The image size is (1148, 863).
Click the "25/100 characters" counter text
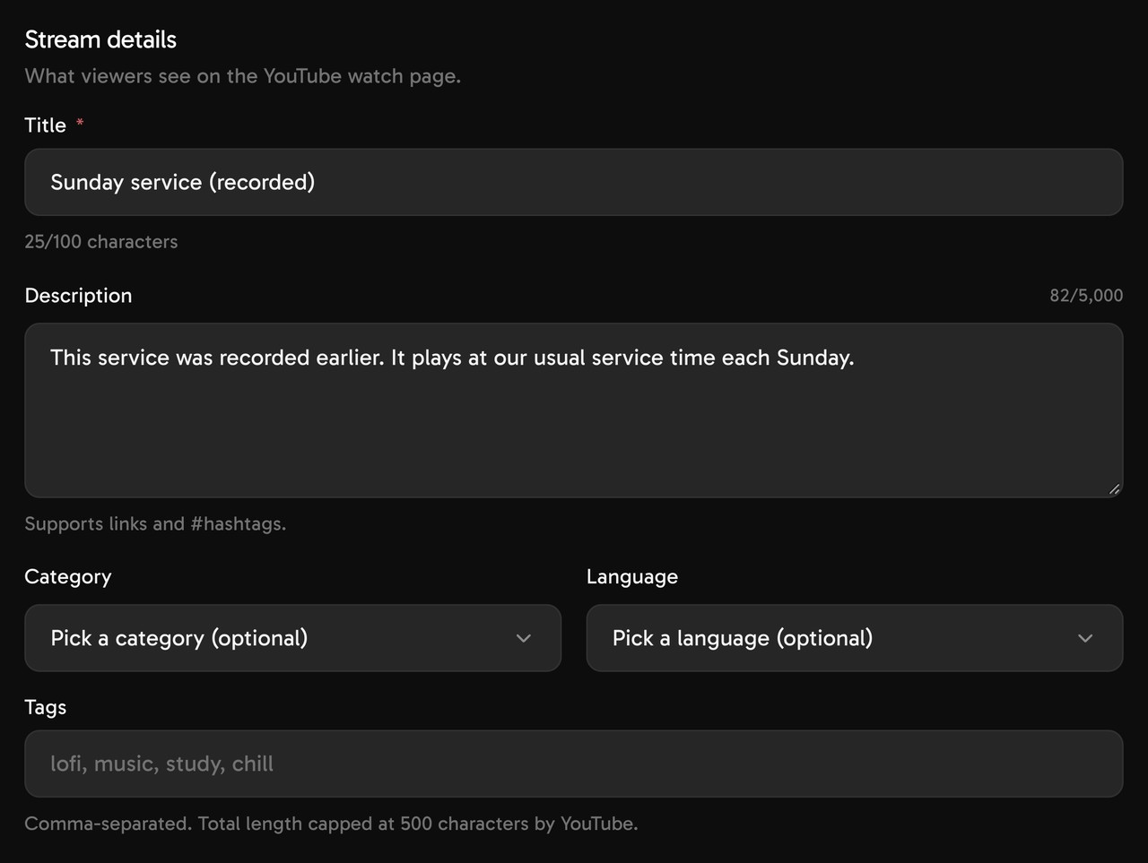pyautogui.click(x=101, y=242)
